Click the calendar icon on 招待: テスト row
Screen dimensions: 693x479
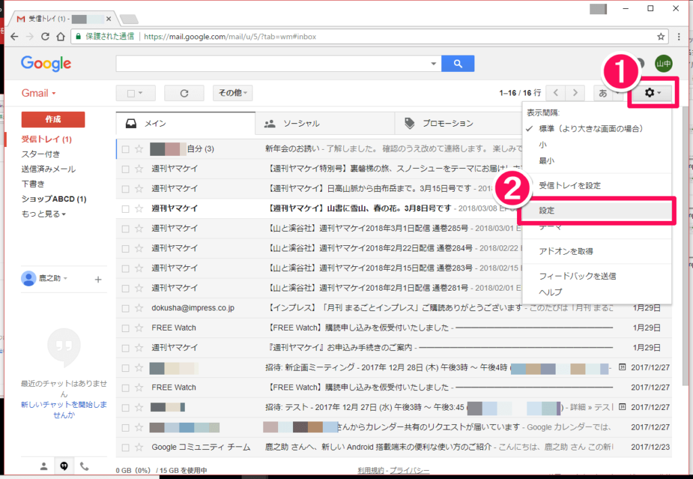622,407
